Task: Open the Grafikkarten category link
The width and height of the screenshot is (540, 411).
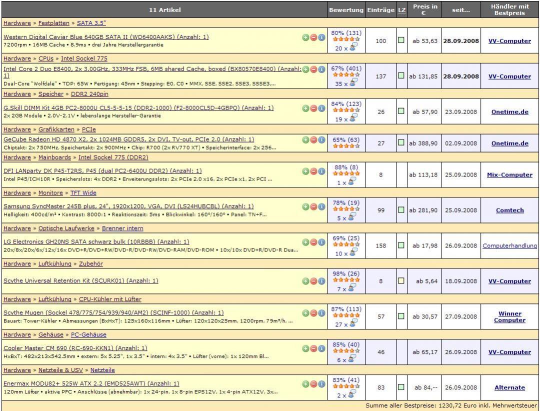Action: pos(56,129)
